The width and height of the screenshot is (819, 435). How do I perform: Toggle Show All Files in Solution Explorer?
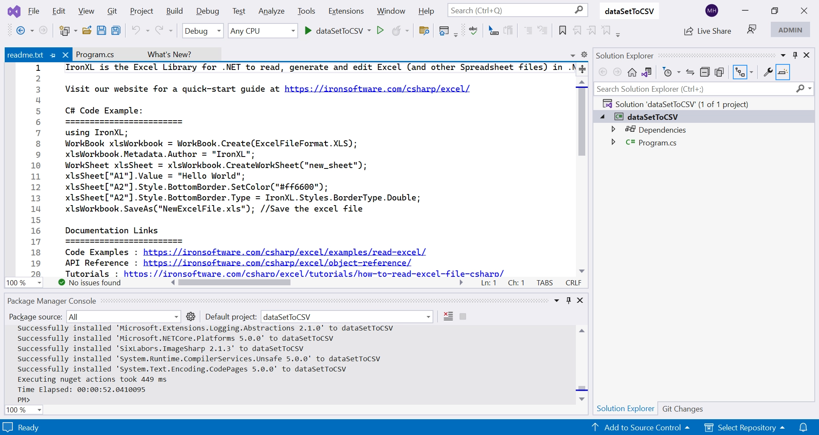[720, 72]
